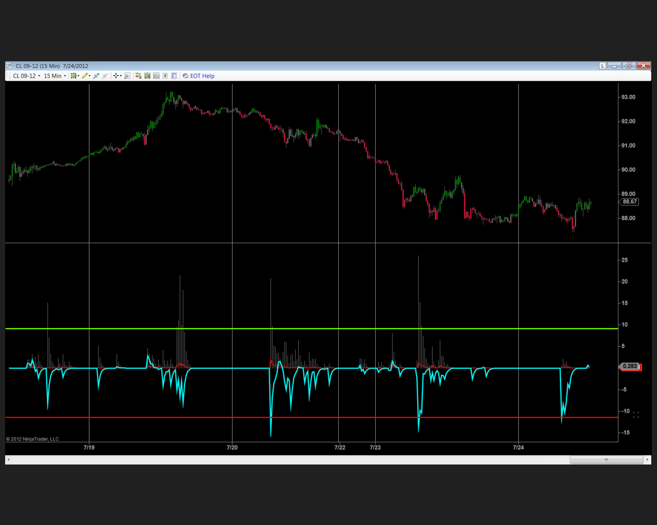Click the horizontal scrollbar thumb
657x525 pixels.
606,460
